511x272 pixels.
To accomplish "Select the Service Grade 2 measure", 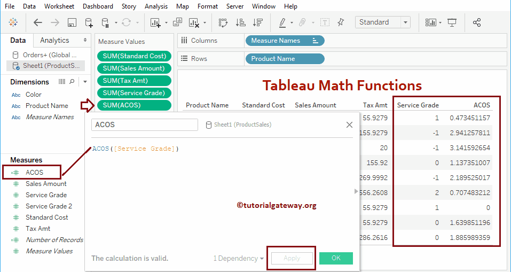I will pyautogui.click(x=49, y=206).
